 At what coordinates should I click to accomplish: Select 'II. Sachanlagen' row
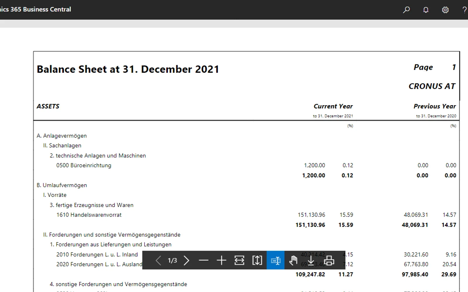[x=62, y=145]
